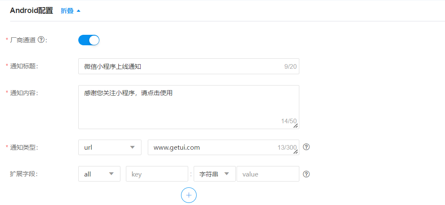Click resize handle of 通知内容 text area
This screenshot has width=445, height=205.
(x=296, y=126)
